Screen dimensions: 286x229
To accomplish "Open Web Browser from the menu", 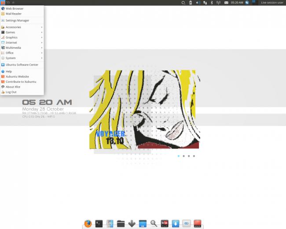I will (x=22, y=8).
